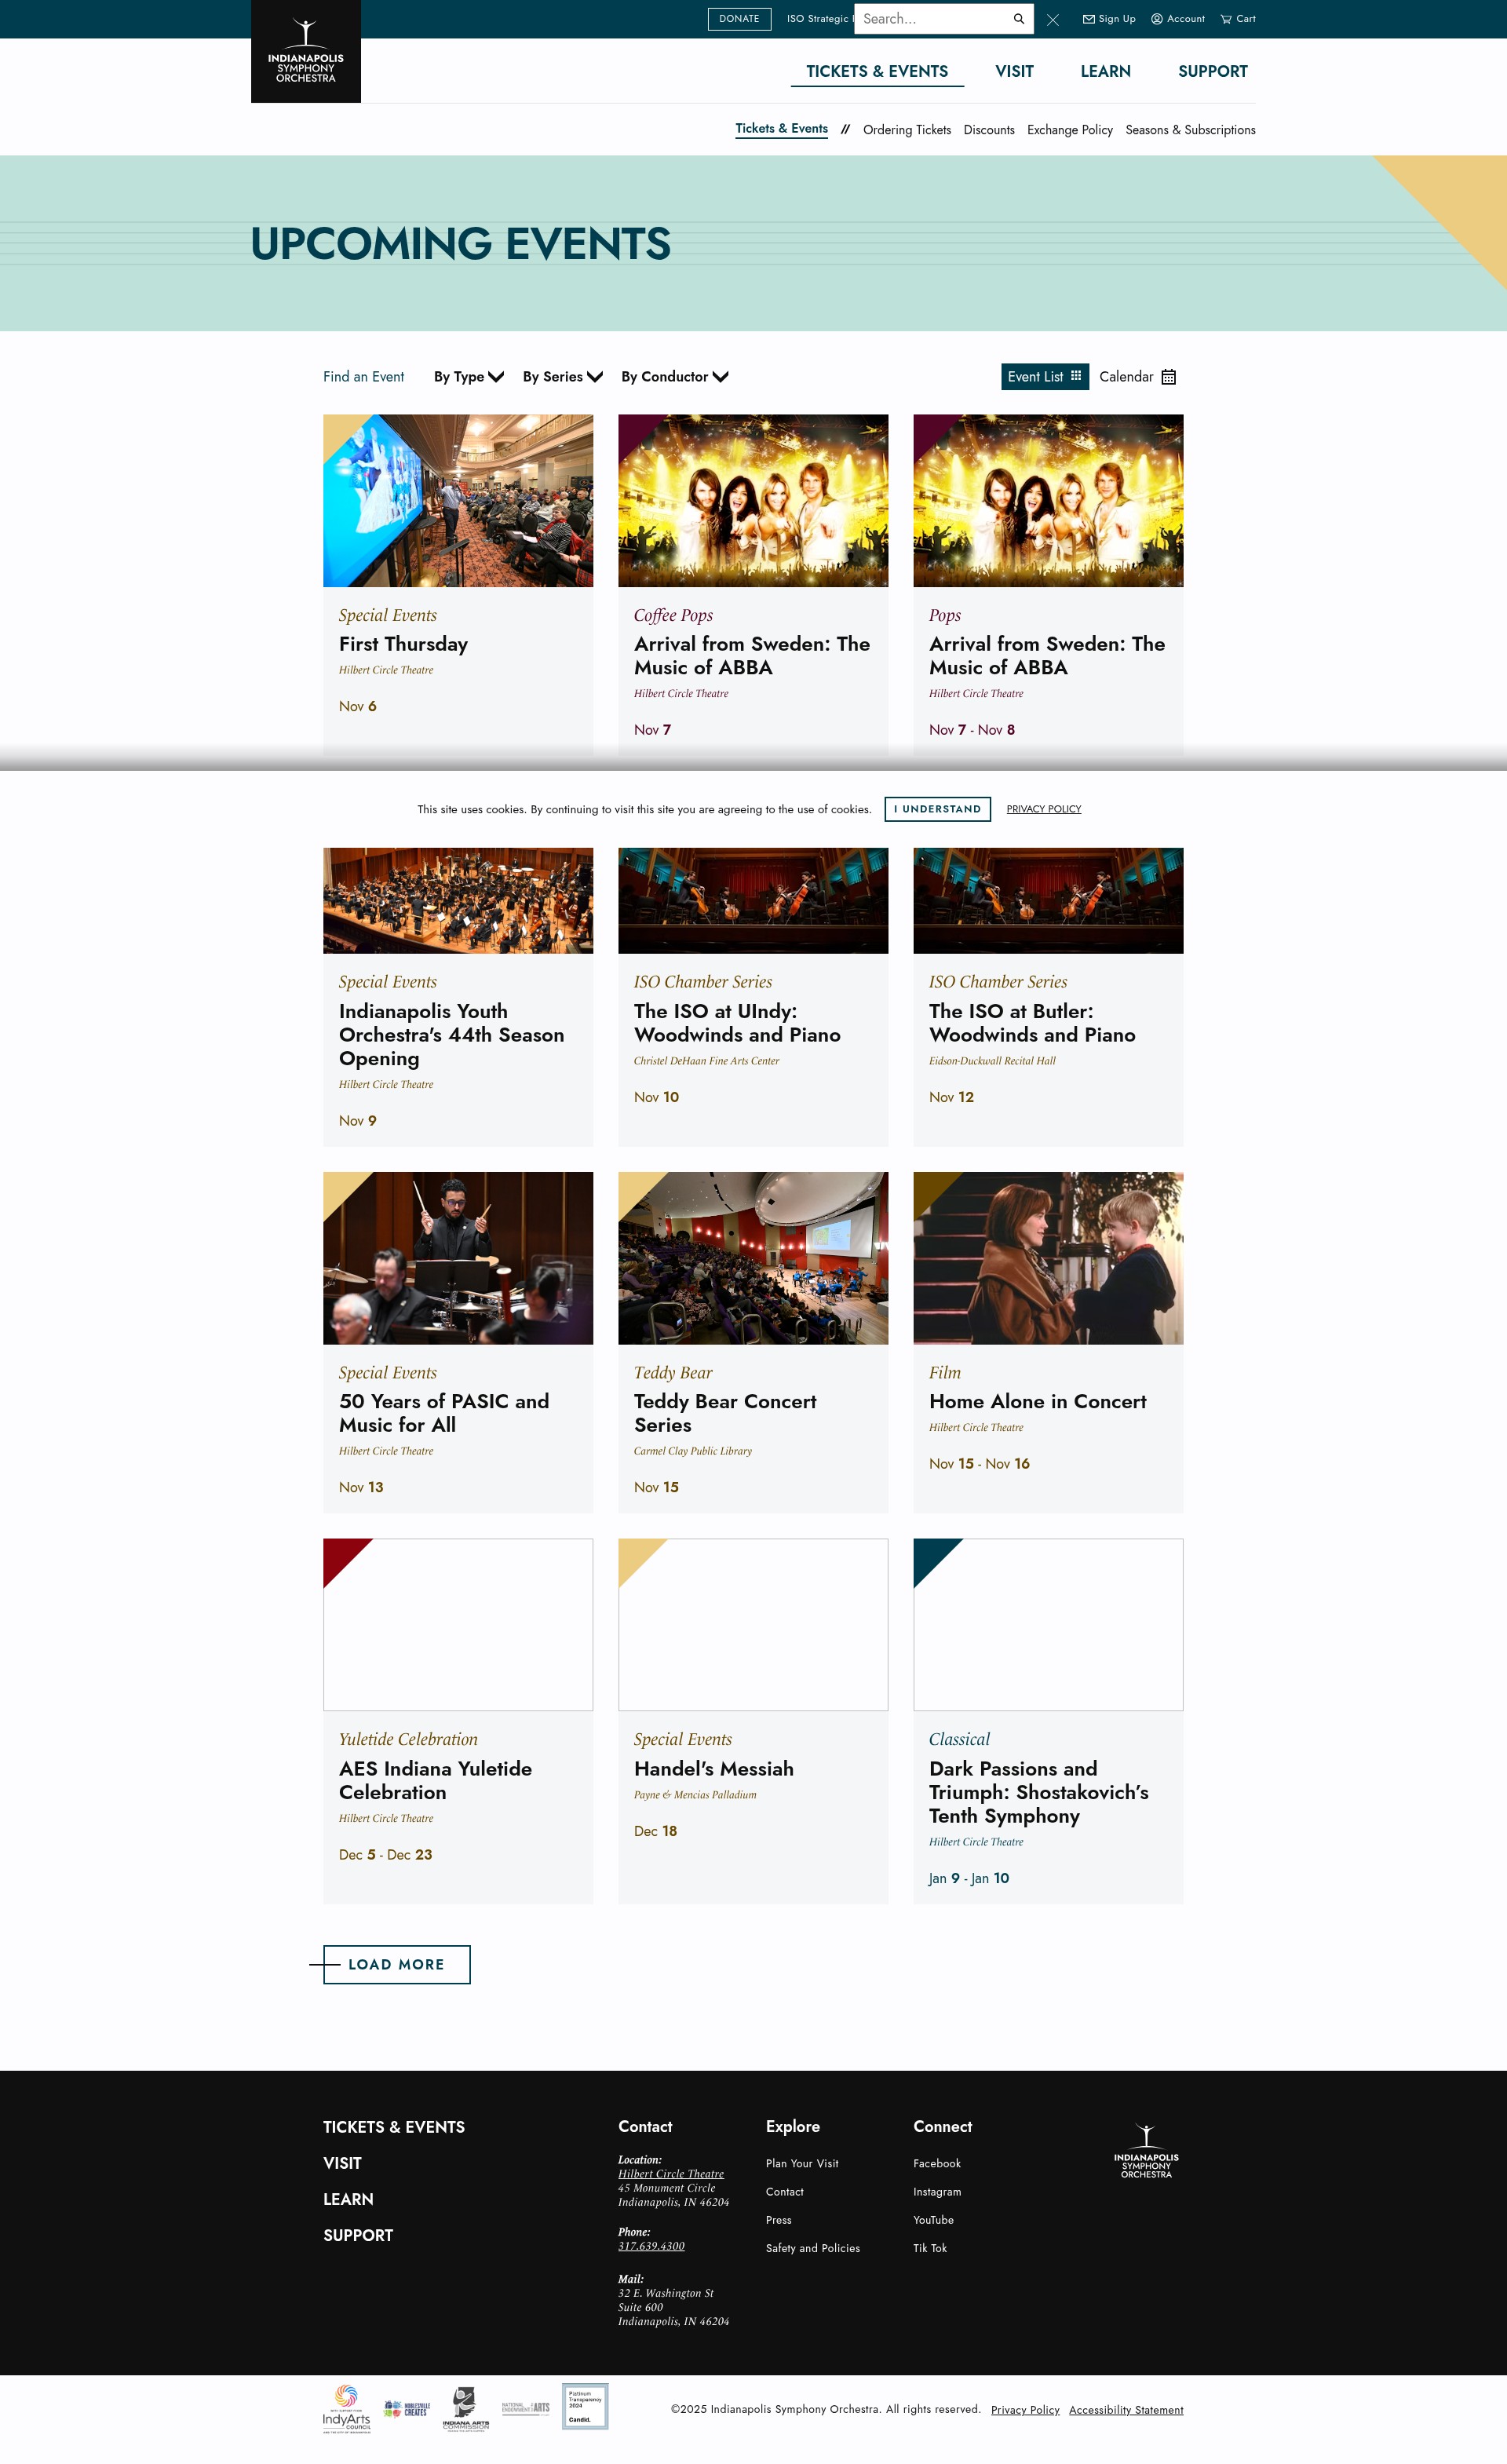Go to Ordering Tickets subpage
1507x2464 pixels.
pyautogui.click(x=907, y=130)
